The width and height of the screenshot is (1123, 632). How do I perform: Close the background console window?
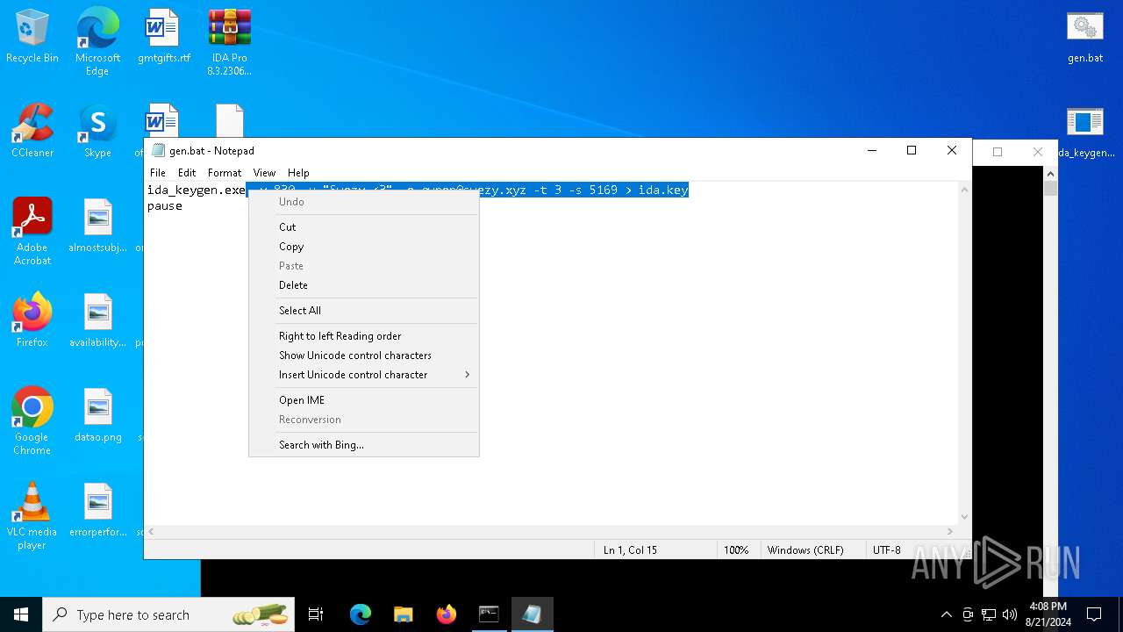tap(1038, 152)
